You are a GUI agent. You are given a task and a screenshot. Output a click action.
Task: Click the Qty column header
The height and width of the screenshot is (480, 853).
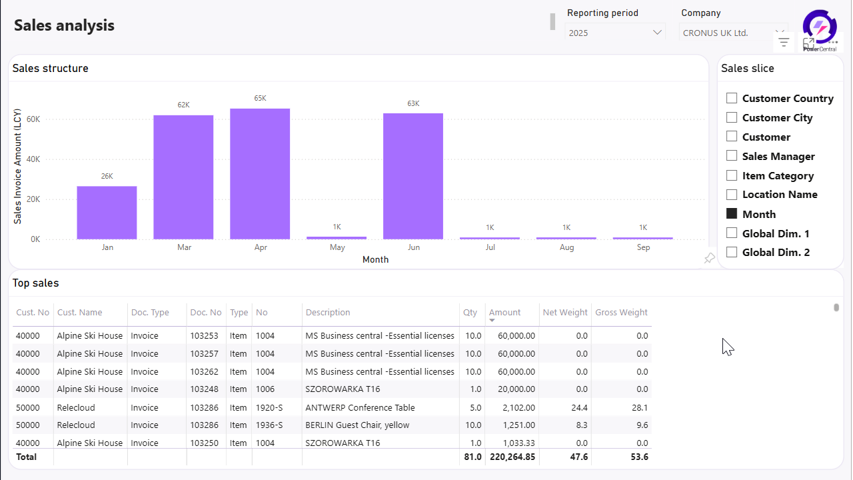[x=470, y=312]
